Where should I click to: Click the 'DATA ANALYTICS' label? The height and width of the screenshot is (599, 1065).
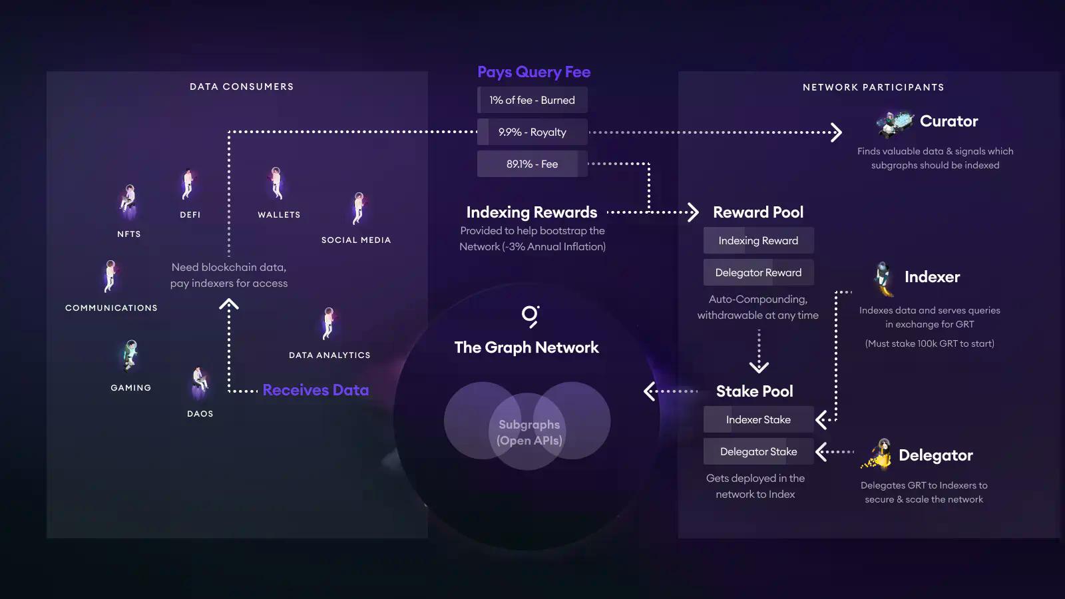[329, 355]
